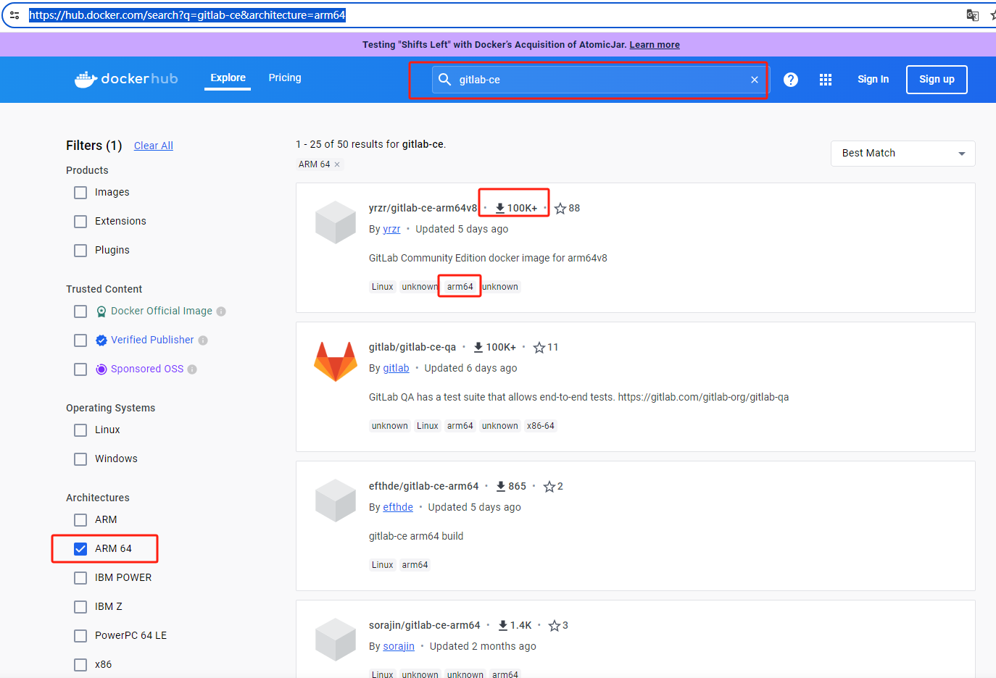
Task: Click the Sign up button
Action: click(x=937, y=80)
